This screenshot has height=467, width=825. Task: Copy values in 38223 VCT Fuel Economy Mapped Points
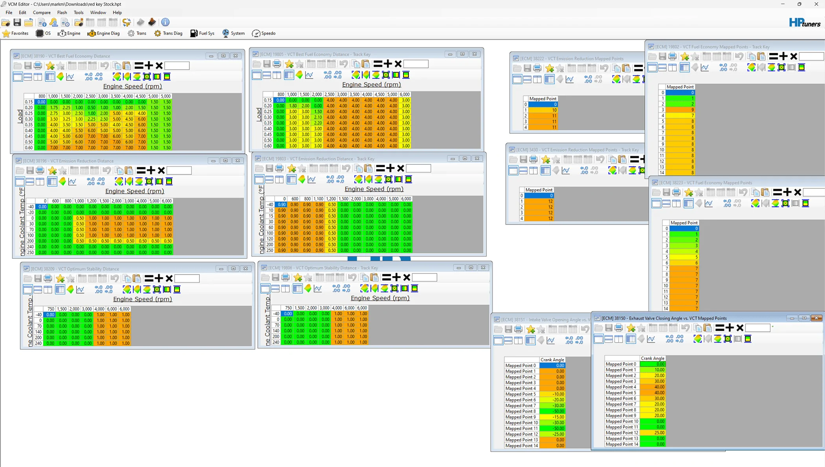click(x=755, y=192)
